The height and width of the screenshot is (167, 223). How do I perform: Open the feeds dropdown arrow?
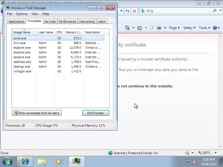[146, 28]
